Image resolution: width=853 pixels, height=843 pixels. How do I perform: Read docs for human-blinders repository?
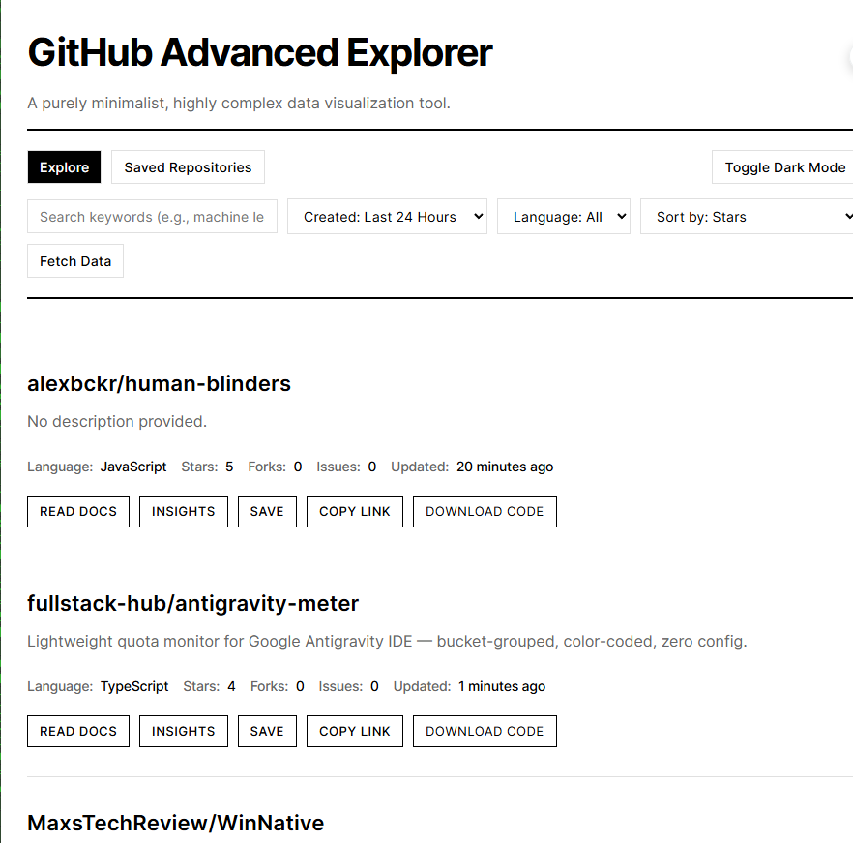pyautogui.click(x=77, y=511)
